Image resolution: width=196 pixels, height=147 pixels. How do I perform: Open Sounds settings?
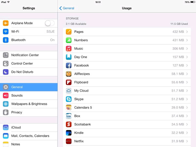pyautogui.click(x=29, y=95)
